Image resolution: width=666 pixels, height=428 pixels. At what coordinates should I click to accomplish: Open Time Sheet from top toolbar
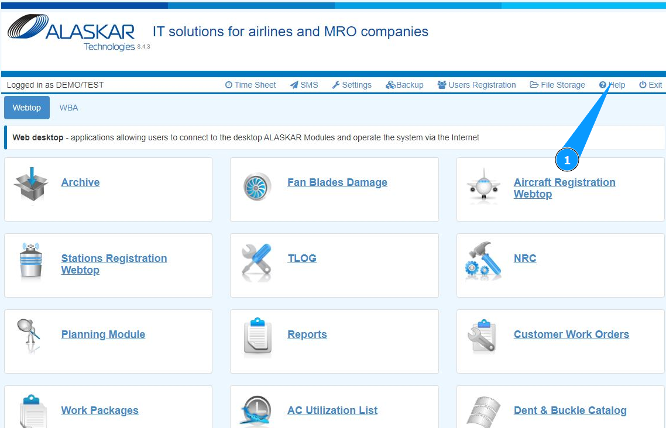(250, 85)
